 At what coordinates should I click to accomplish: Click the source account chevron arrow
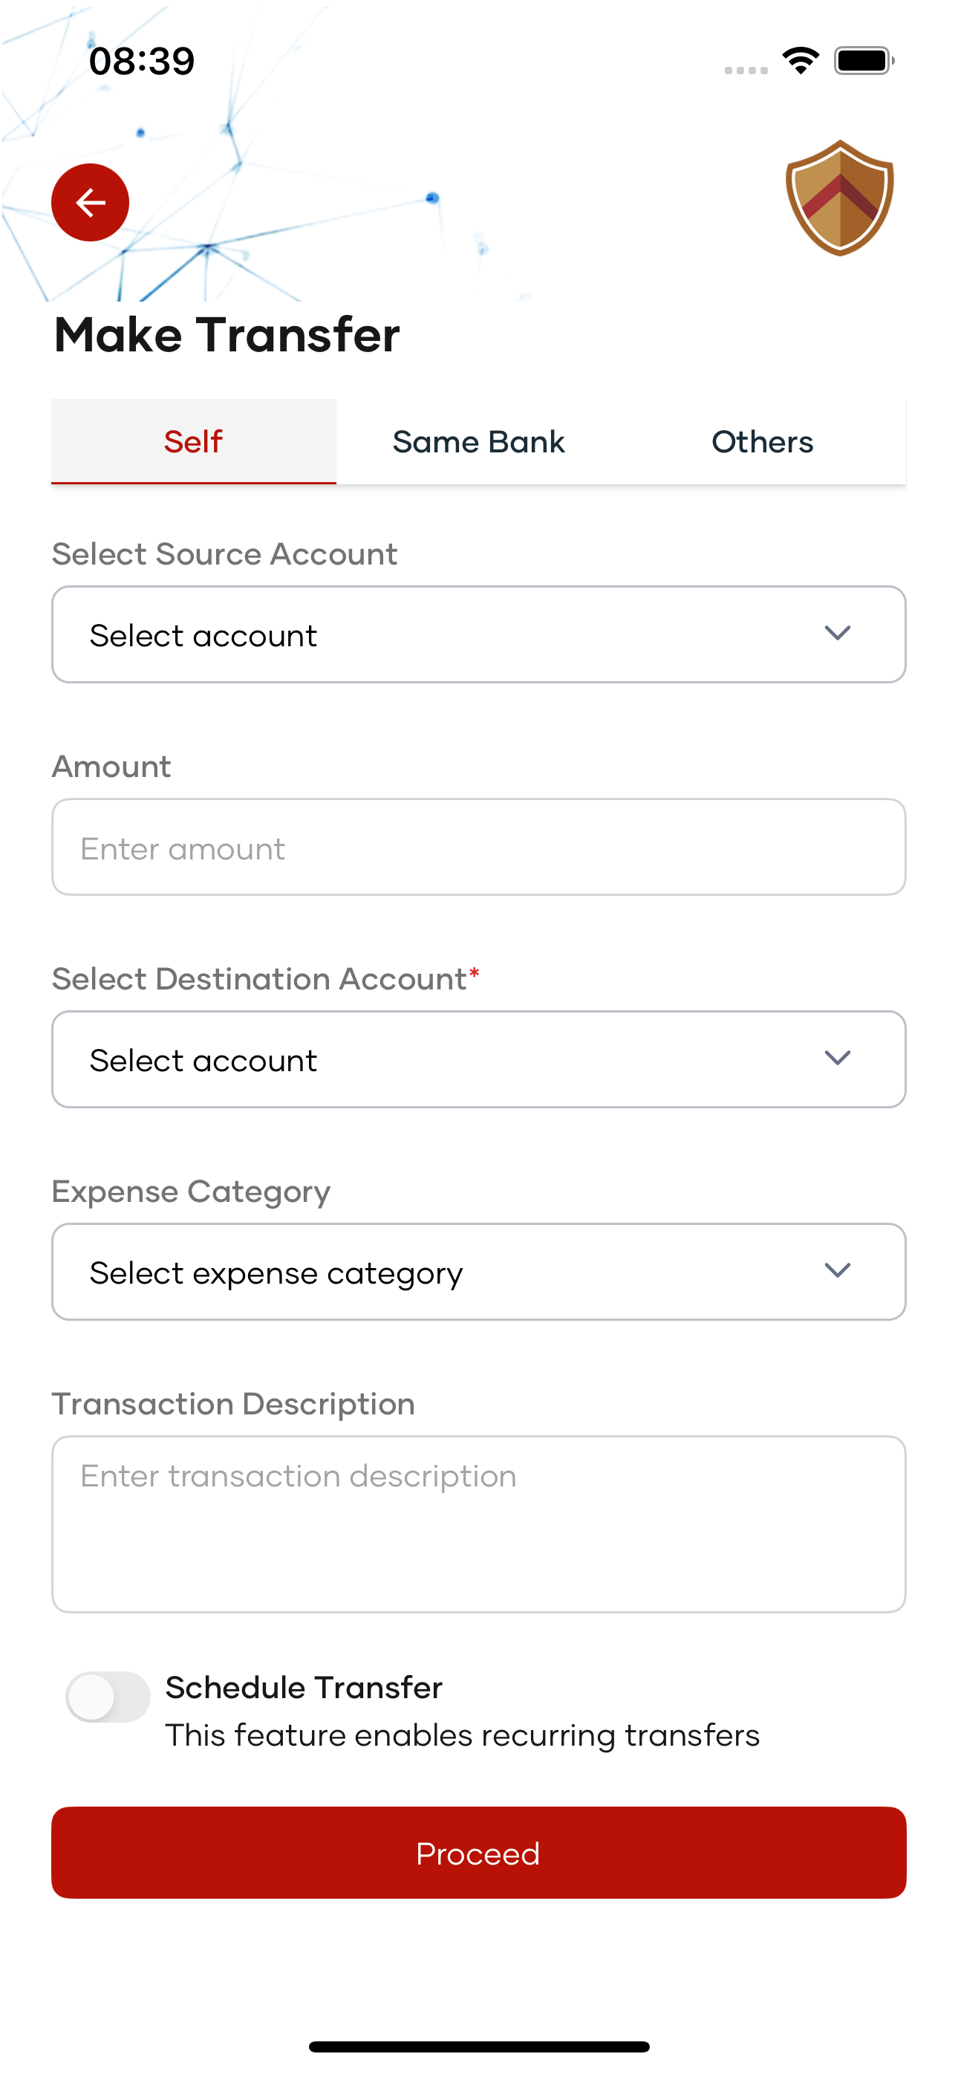tap(838, 634)
